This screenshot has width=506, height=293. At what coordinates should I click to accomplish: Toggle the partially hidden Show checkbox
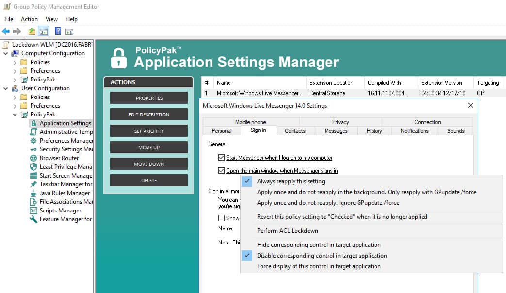[221, 218]
